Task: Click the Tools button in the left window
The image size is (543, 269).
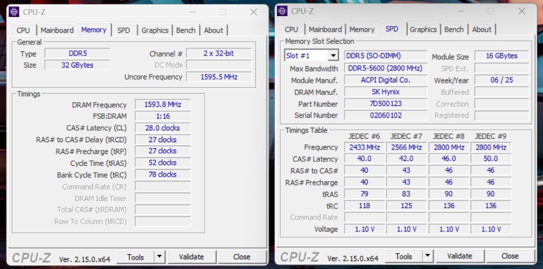Action: point(136,257)
